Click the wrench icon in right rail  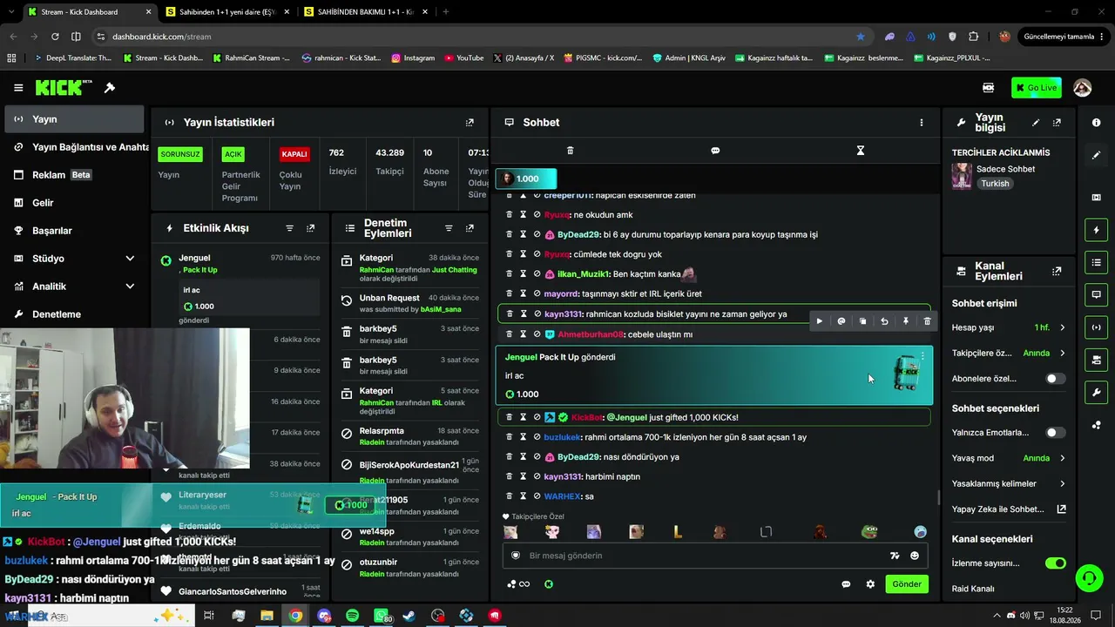tap(1097, 393)
